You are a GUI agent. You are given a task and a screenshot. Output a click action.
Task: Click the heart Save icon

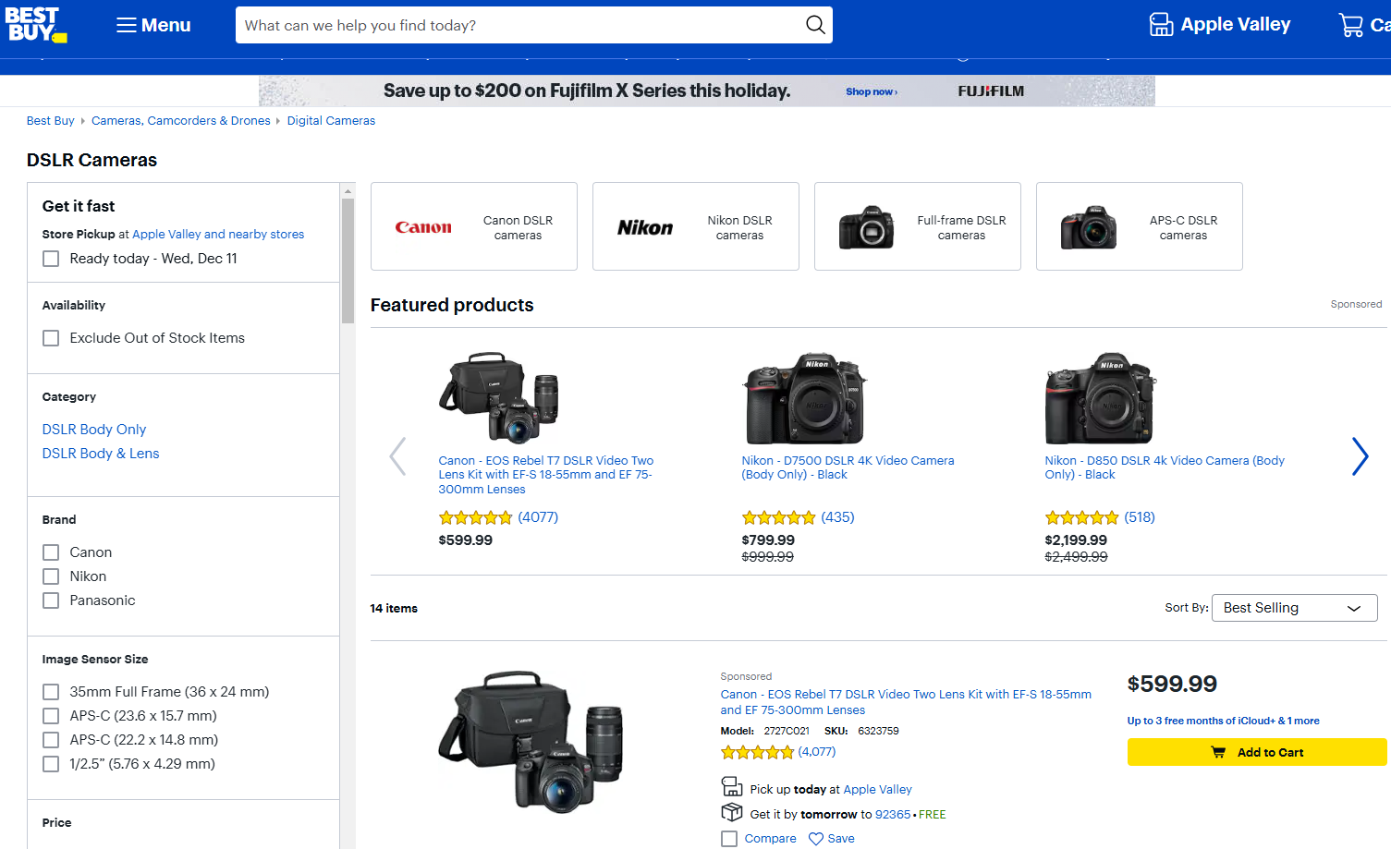click(x=816, y=839)
